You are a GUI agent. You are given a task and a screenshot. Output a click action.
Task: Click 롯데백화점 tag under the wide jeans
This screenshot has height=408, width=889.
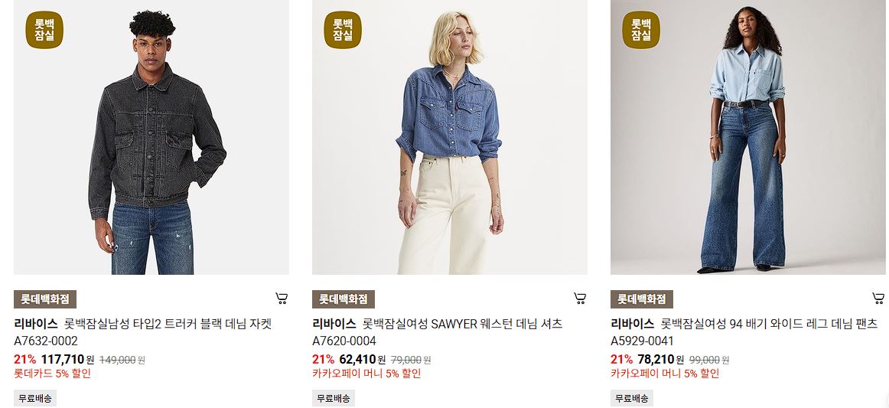click(x=642, y=299)
